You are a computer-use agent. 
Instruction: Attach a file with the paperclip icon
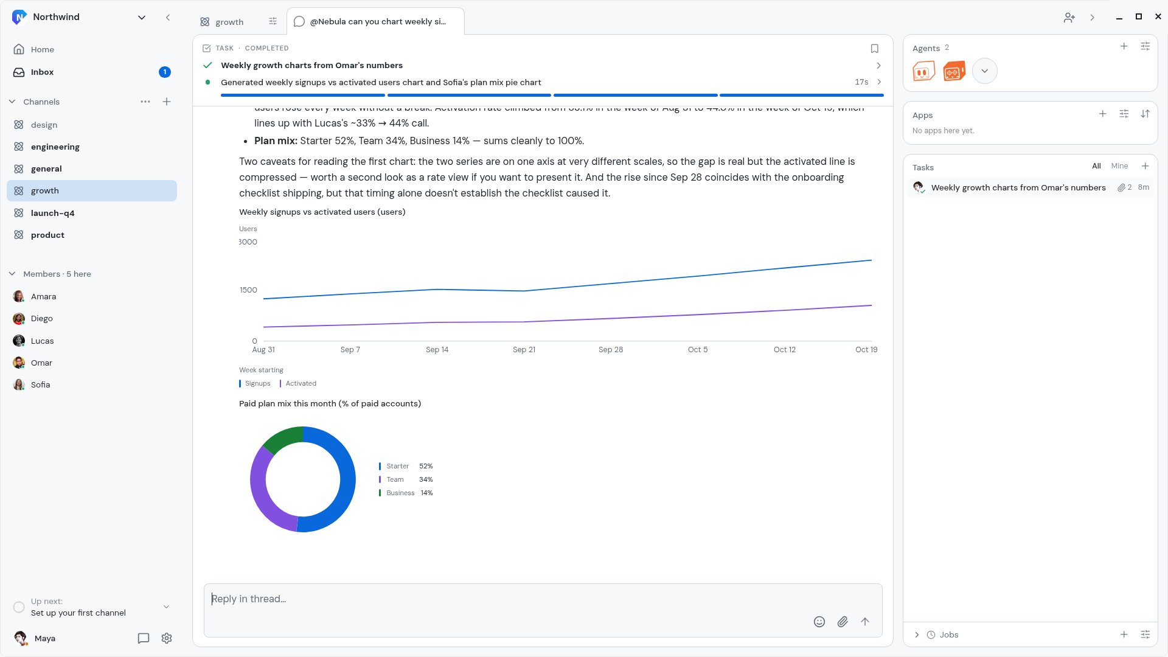pos(843,622)
